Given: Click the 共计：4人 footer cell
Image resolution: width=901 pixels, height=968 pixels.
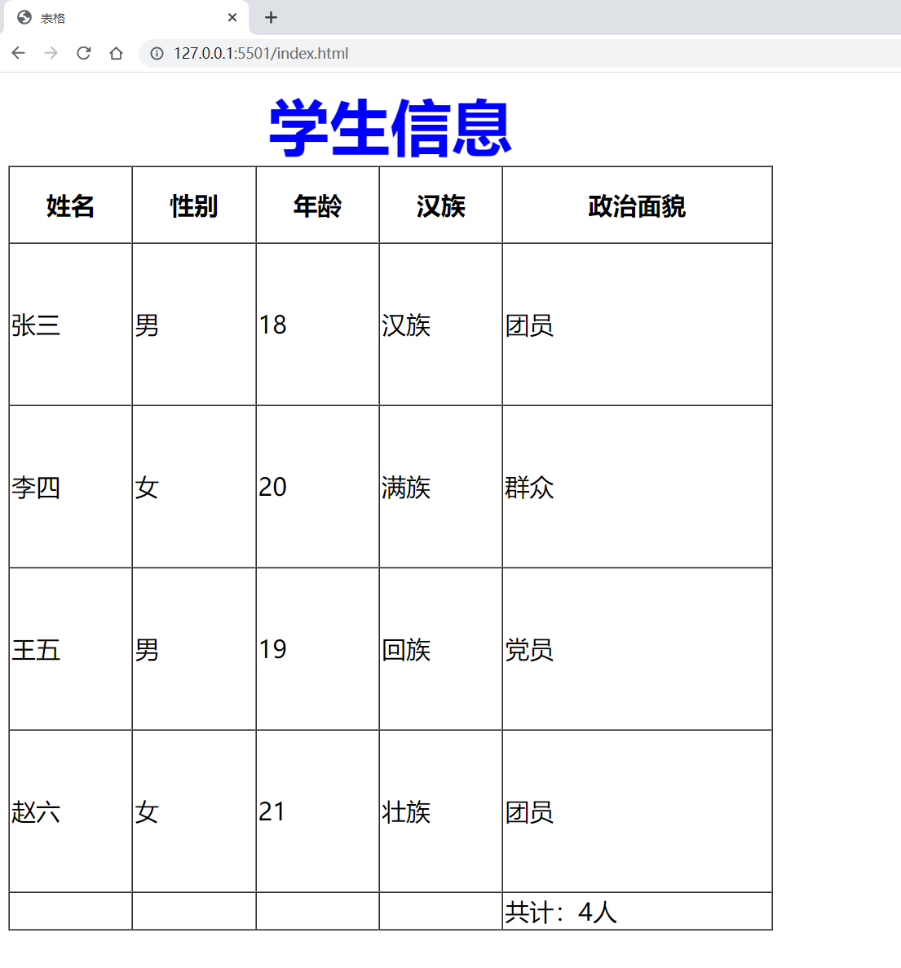Looking at the screenshot, I should tap(637, 911).
